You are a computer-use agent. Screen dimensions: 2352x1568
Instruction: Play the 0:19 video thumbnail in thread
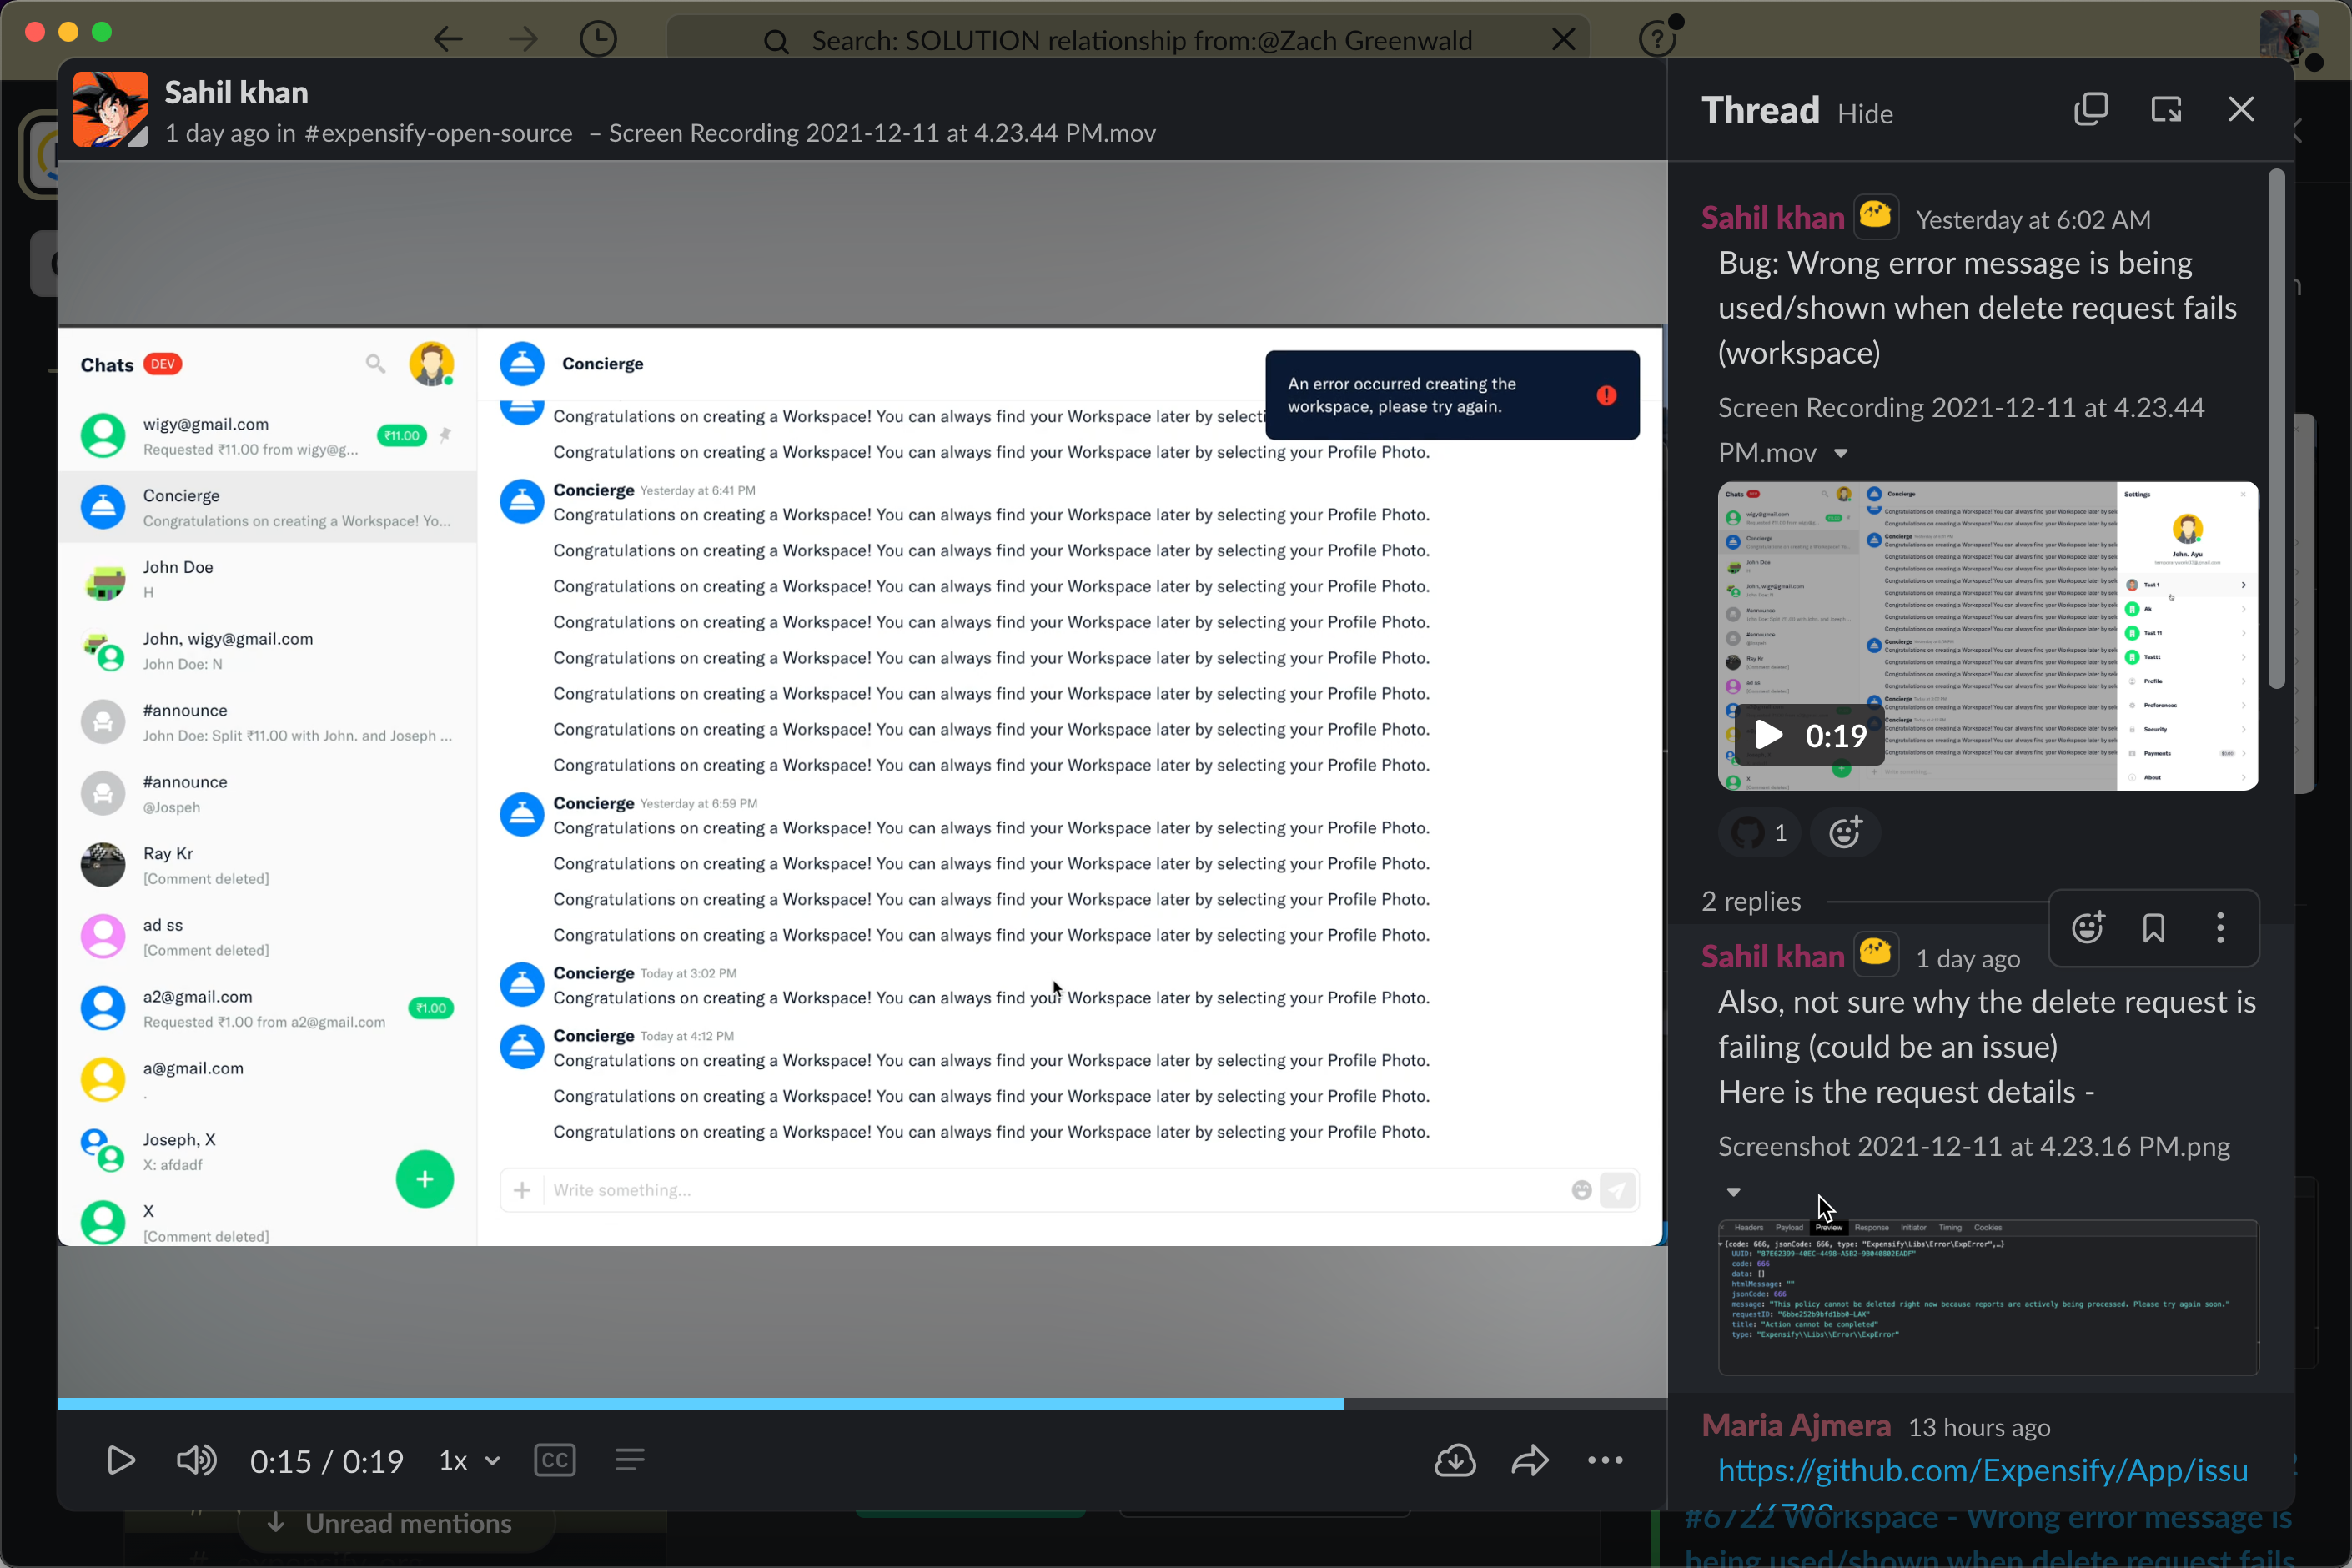(1768, 735)
